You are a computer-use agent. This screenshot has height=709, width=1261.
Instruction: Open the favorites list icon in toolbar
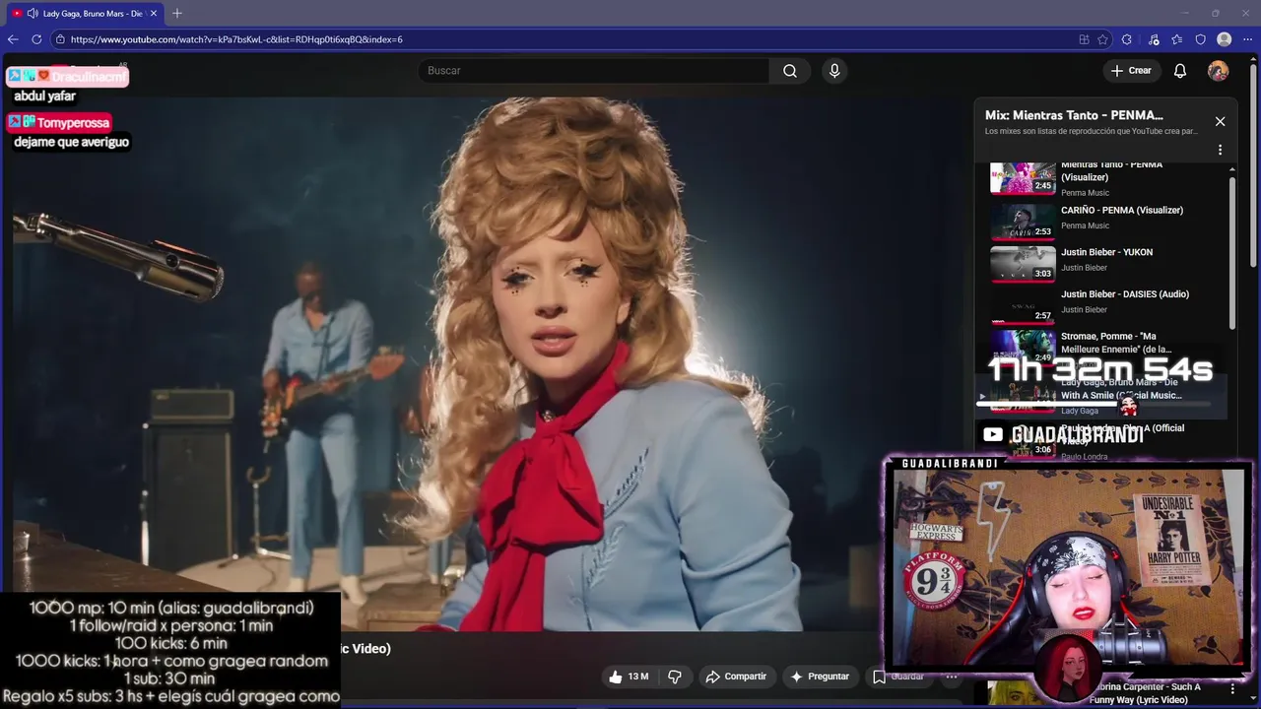click(1177, 39)
